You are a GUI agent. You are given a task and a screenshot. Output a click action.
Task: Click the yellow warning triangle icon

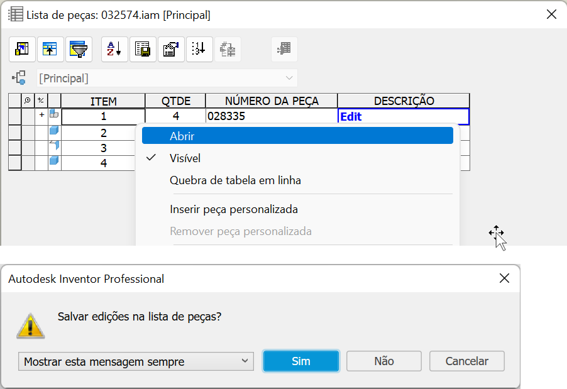31,326
